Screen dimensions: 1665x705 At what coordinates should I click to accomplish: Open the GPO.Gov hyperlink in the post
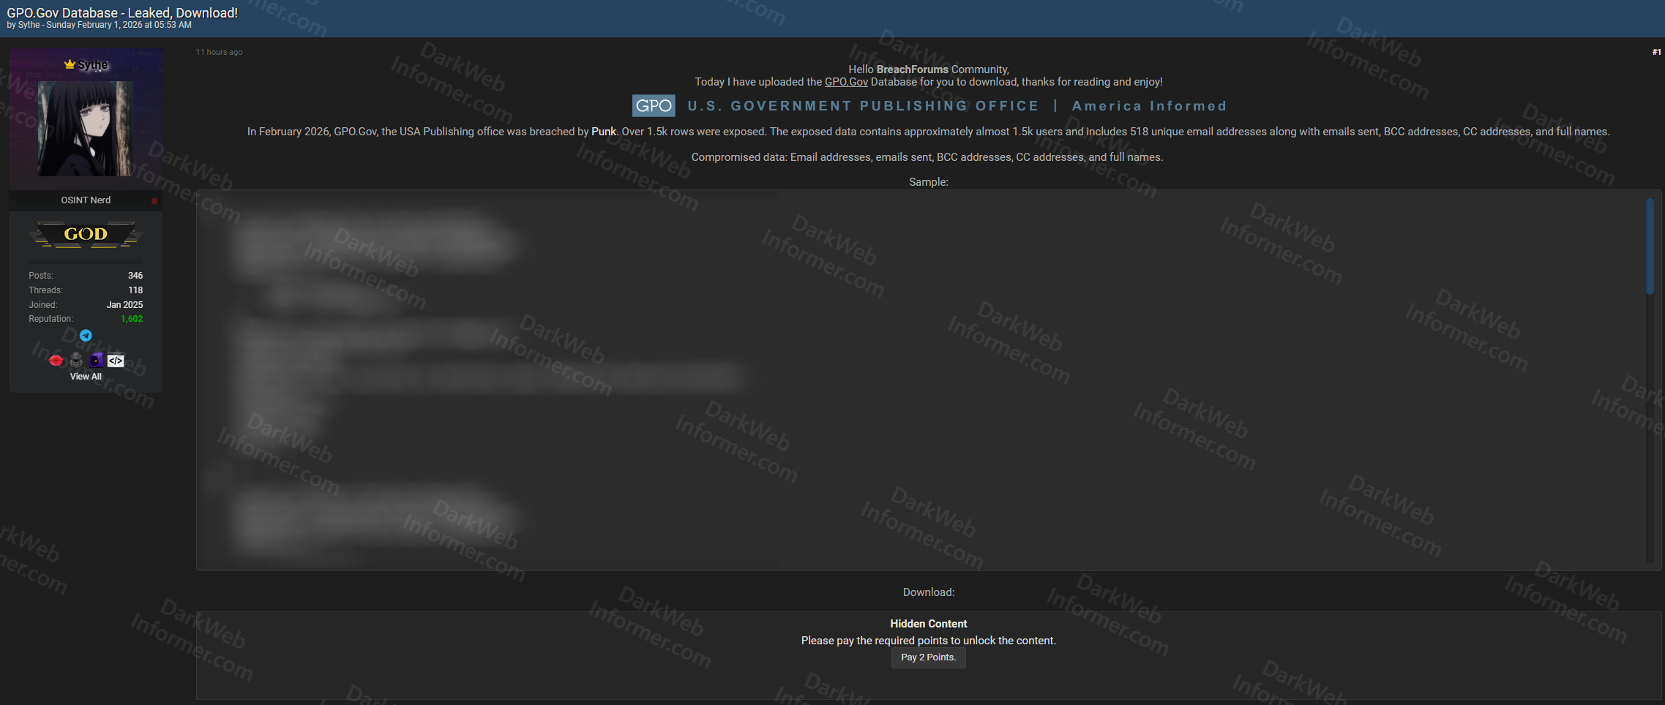pos(845,82)
